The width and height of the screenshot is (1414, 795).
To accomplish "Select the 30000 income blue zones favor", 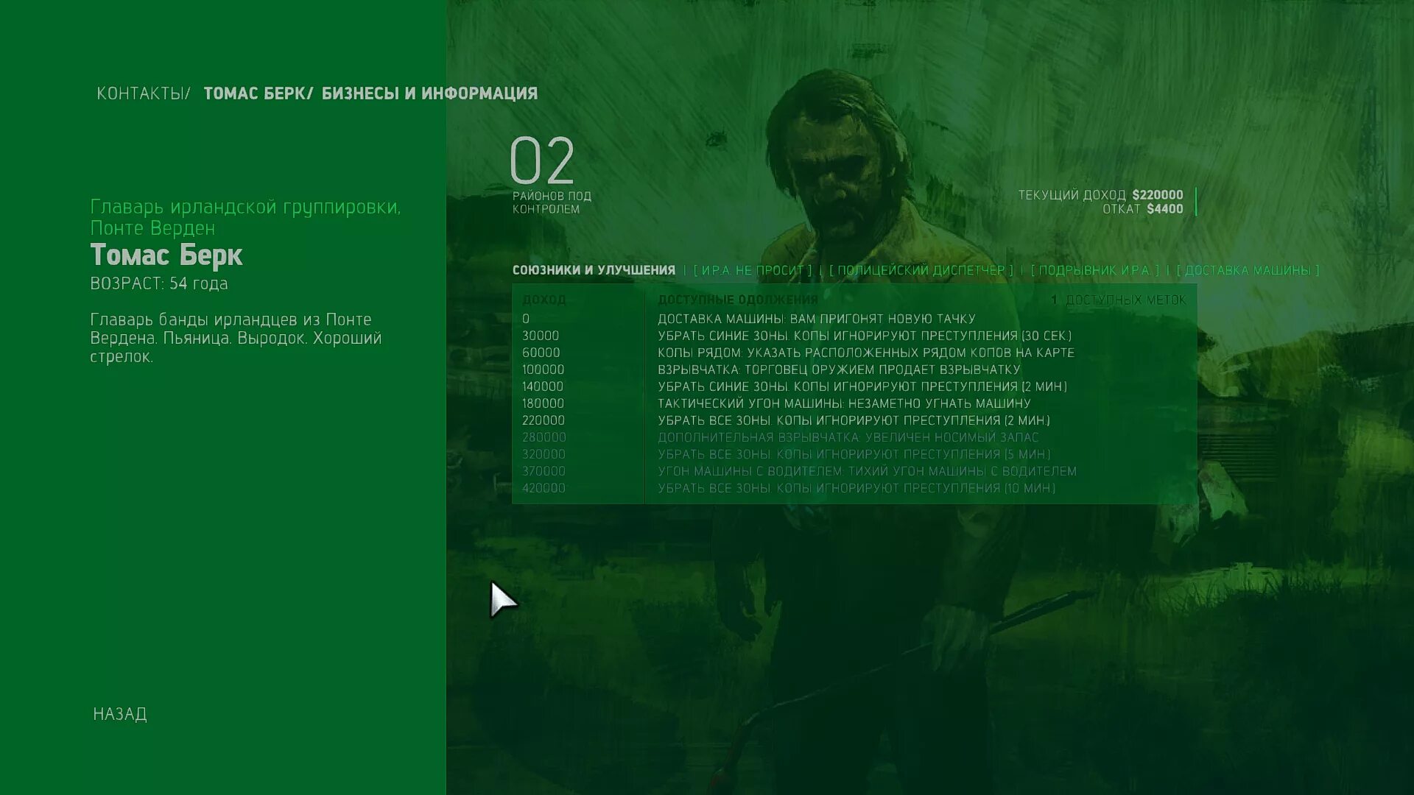I will pyautogui.click(x=864, y=336).
